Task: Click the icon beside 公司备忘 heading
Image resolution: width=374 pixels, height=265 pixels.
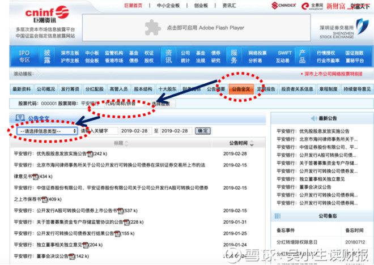Action: 278,216
